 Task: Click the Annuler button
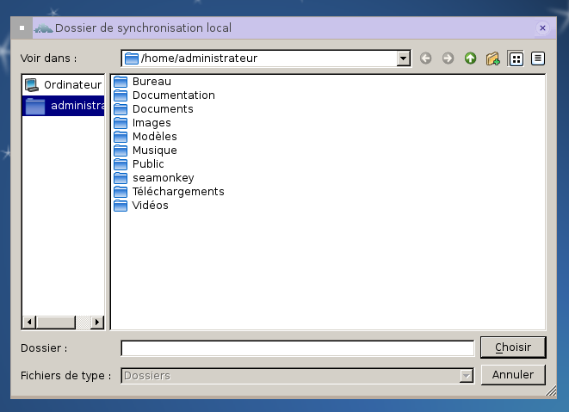pyautogui.click(x=513, y=375)
